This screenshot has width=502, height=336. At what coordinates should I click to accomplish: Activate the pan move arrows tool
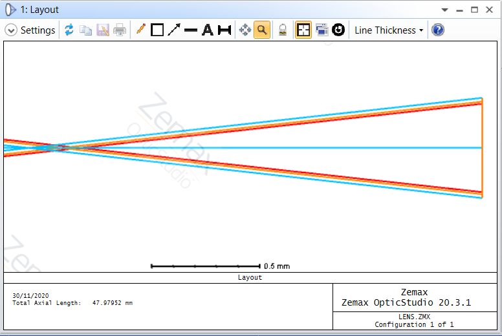click(x=245, y=30)
